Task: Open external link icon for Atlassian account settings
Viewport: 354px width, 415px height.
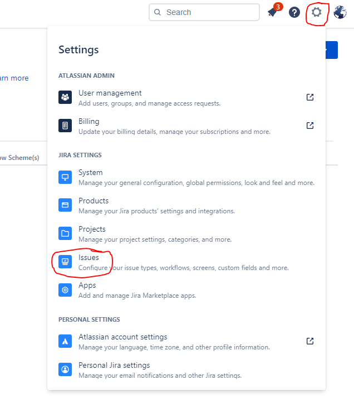Action: click(x=310, y=341)
